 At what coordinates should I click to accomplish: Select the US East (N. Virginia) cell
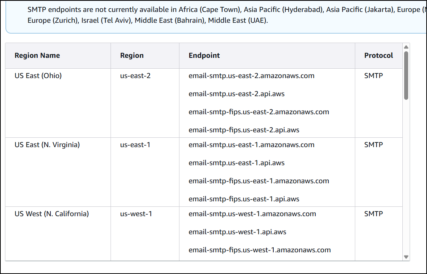(58, 172)
